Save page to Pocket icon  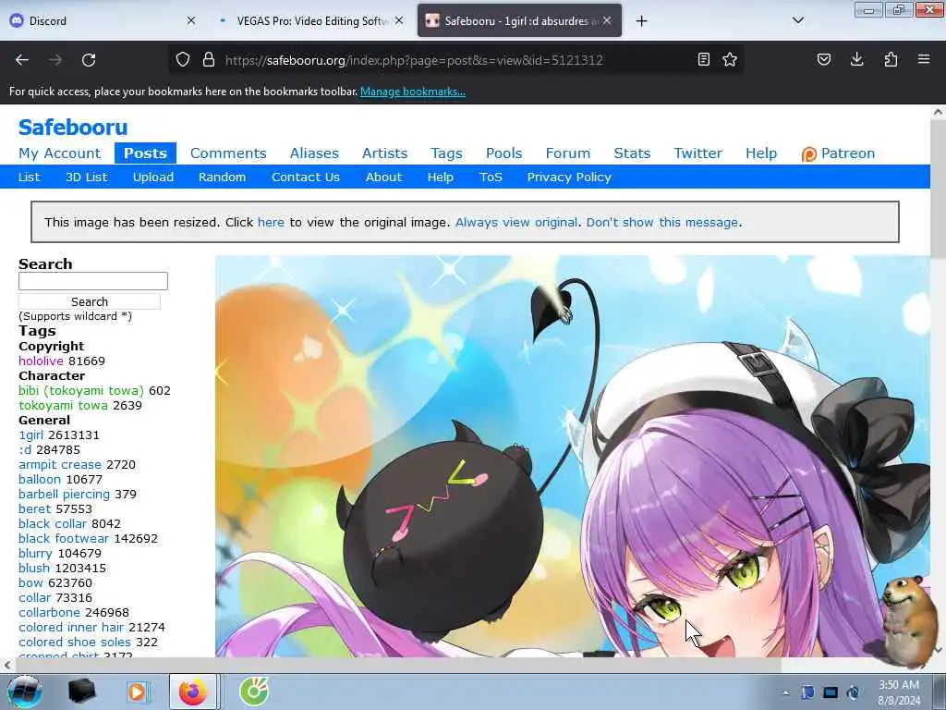tap(824, 59)
